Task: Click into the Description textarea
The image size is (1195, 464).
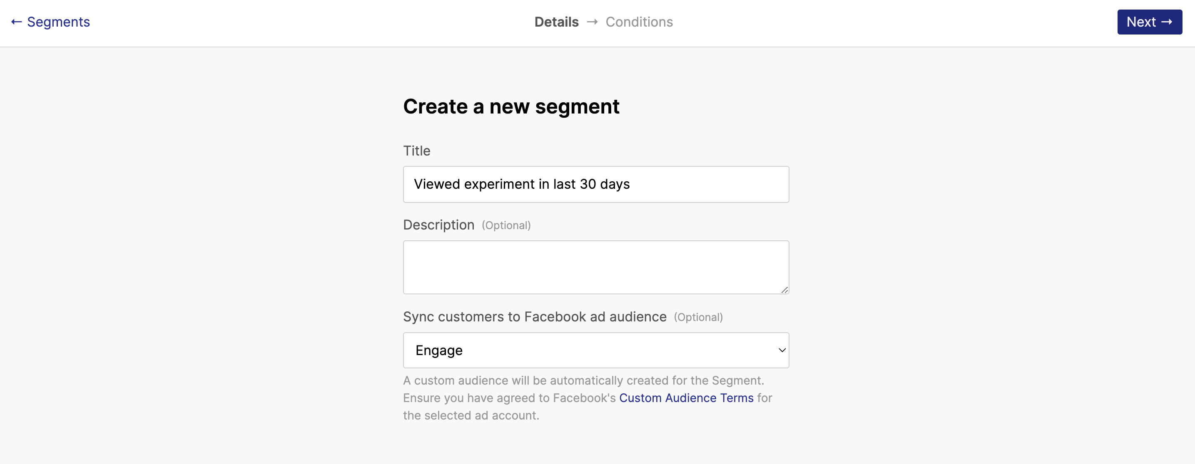Action: tap(596, 267)
